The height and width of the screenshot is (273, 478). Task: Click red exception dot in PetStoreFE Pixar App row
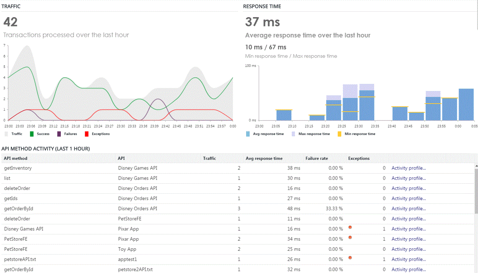point(350,237)
